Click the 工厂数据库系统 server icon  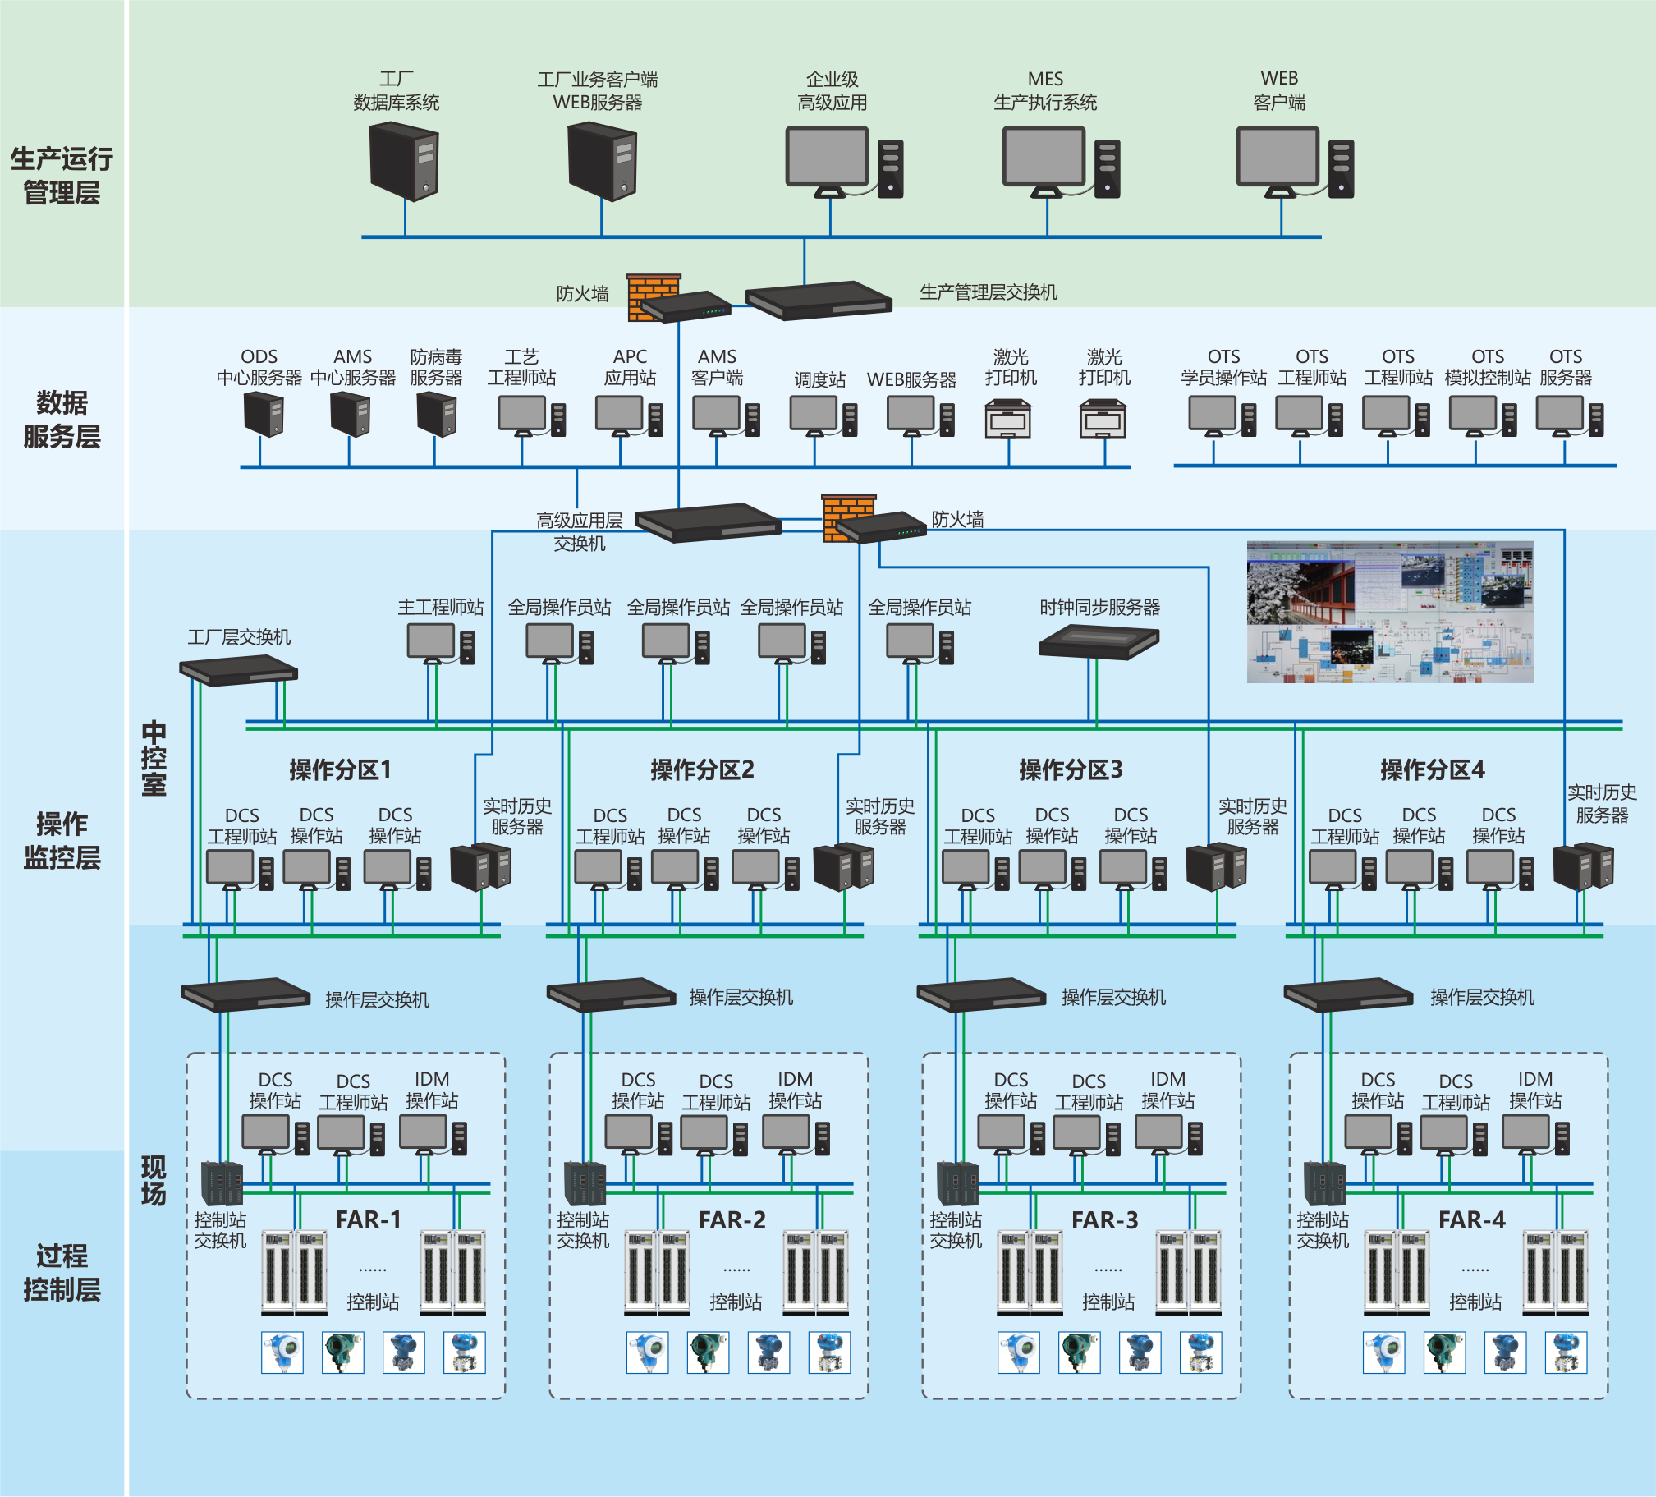[403, 161]
